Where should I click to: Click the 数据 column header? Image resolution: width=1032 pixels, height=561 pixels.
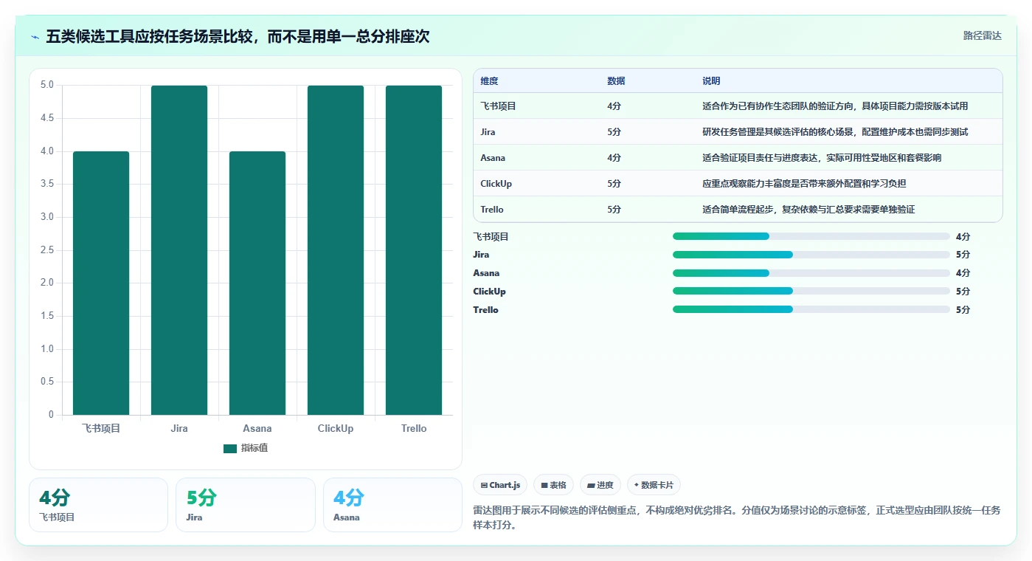[616, 80]
